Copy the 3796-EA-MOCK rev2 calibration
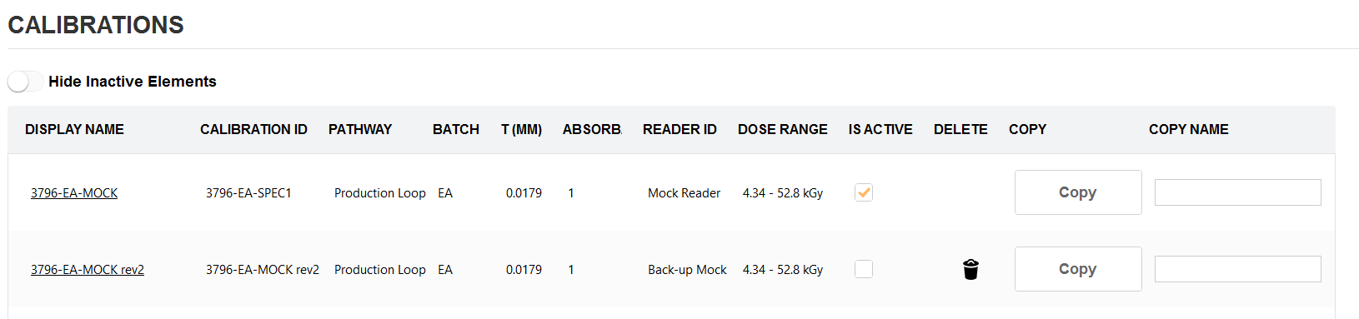Viewport: 1359px width, 319px height. pyautogui.click(x=1078, y=269)
